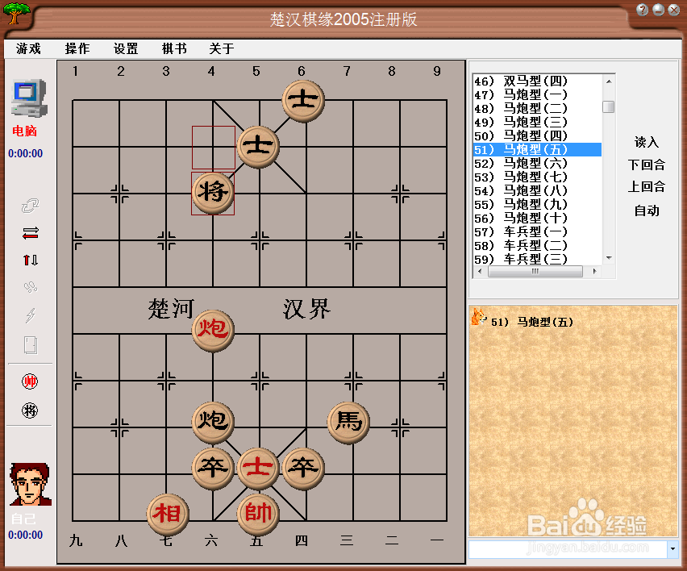Click the black 将 circle icon in sidebar
This screenshot has height=571, width=687.
tap(30, 411)
